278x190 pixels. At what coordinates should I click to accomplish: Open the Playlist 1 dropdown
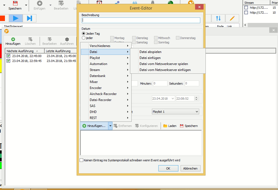pos(175,112)
